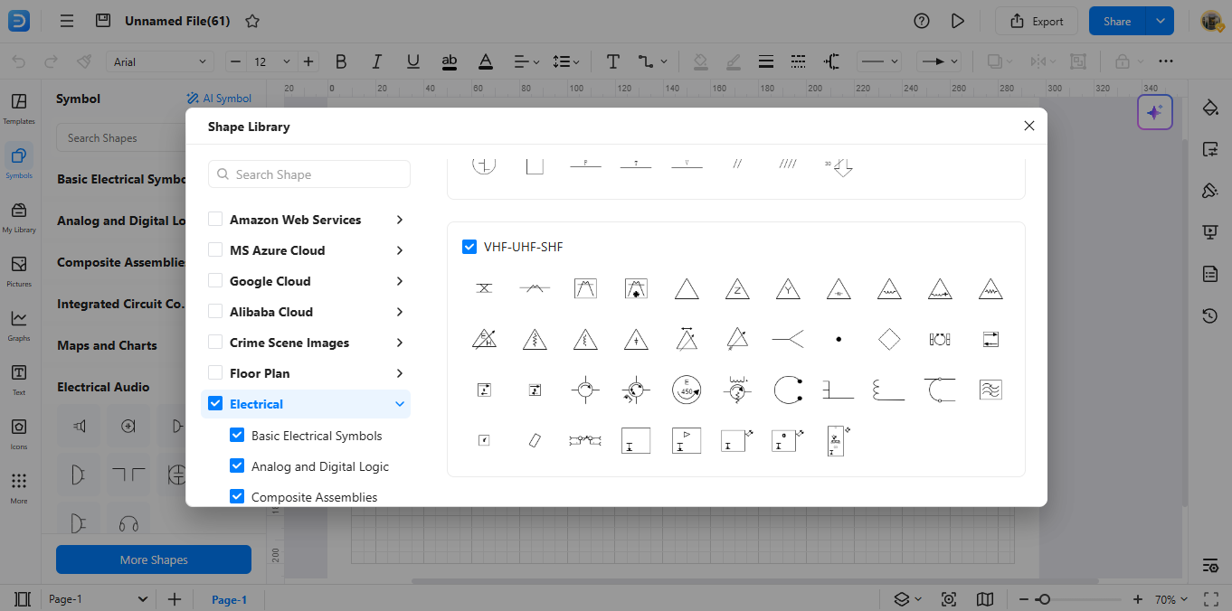Open My Library in left sidebar
Viewport: 1232px width, 611px height.
[19, 217]
